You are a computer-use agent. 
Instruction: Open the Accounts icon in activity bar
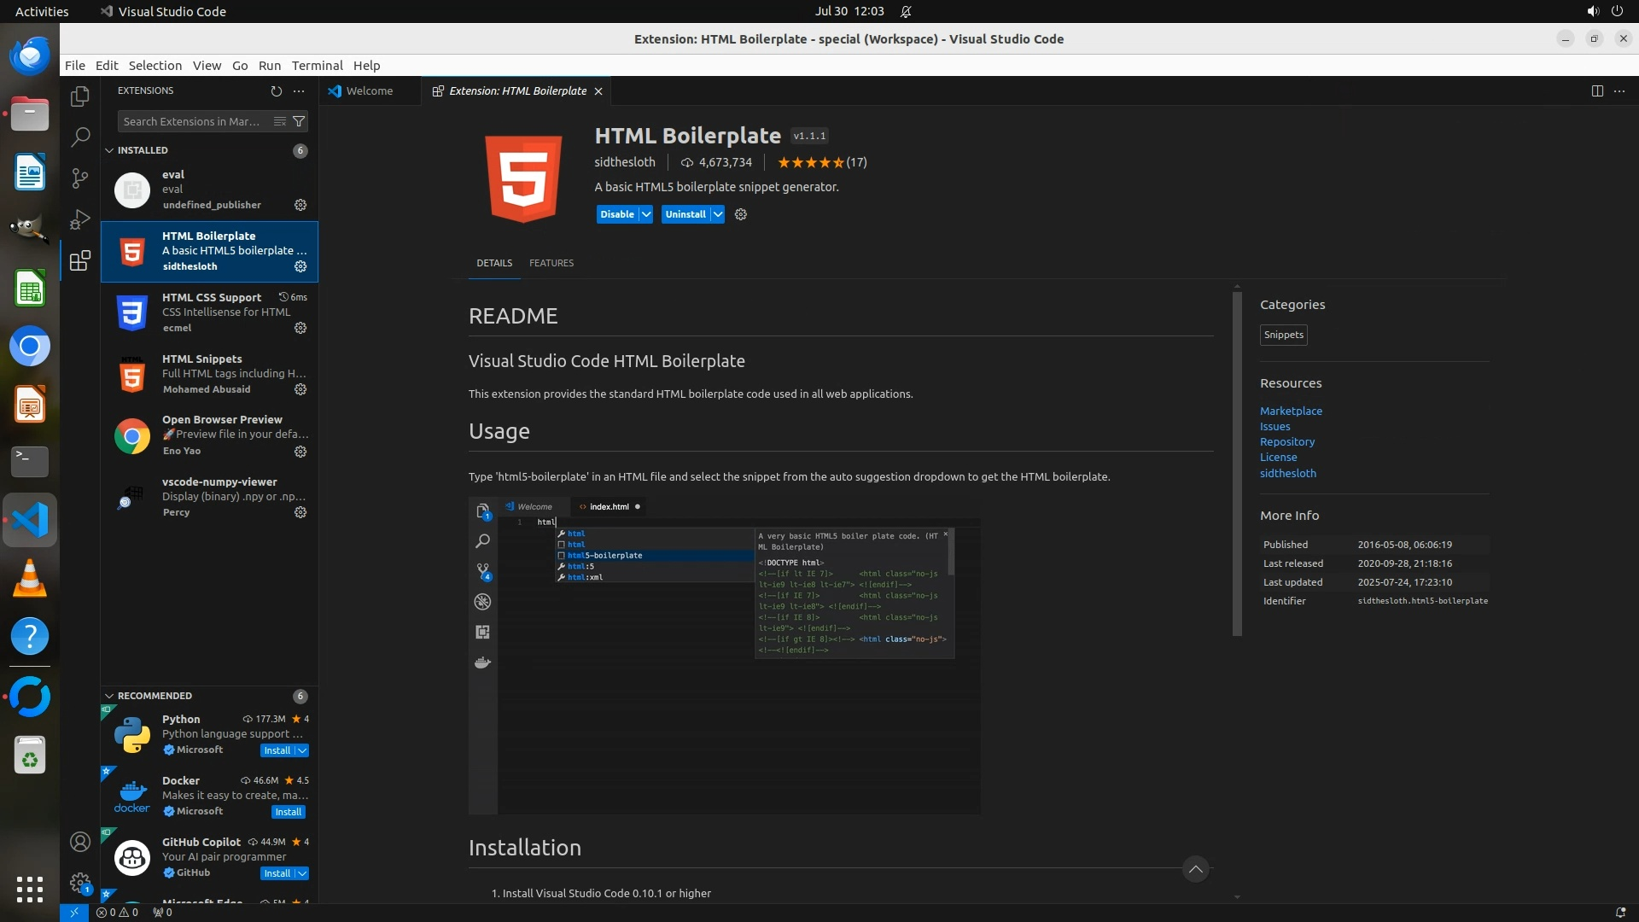tap(79, 842)
